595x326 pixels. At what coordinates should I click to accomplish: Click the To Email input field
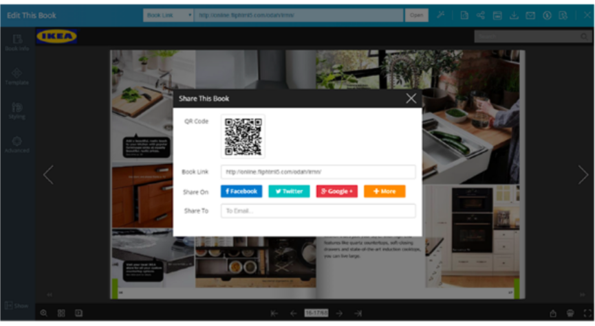(x=318, y=211)
